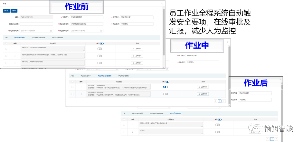Click the calendar icon in 作业开始时间 field

click(51, 31)
